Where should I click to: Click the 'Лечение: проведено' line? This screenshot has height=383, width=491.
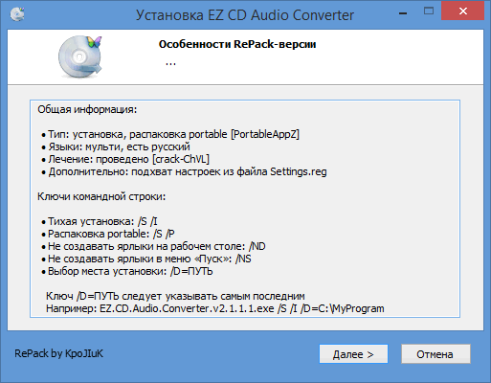pyautogui.click(x=125, y=159)
